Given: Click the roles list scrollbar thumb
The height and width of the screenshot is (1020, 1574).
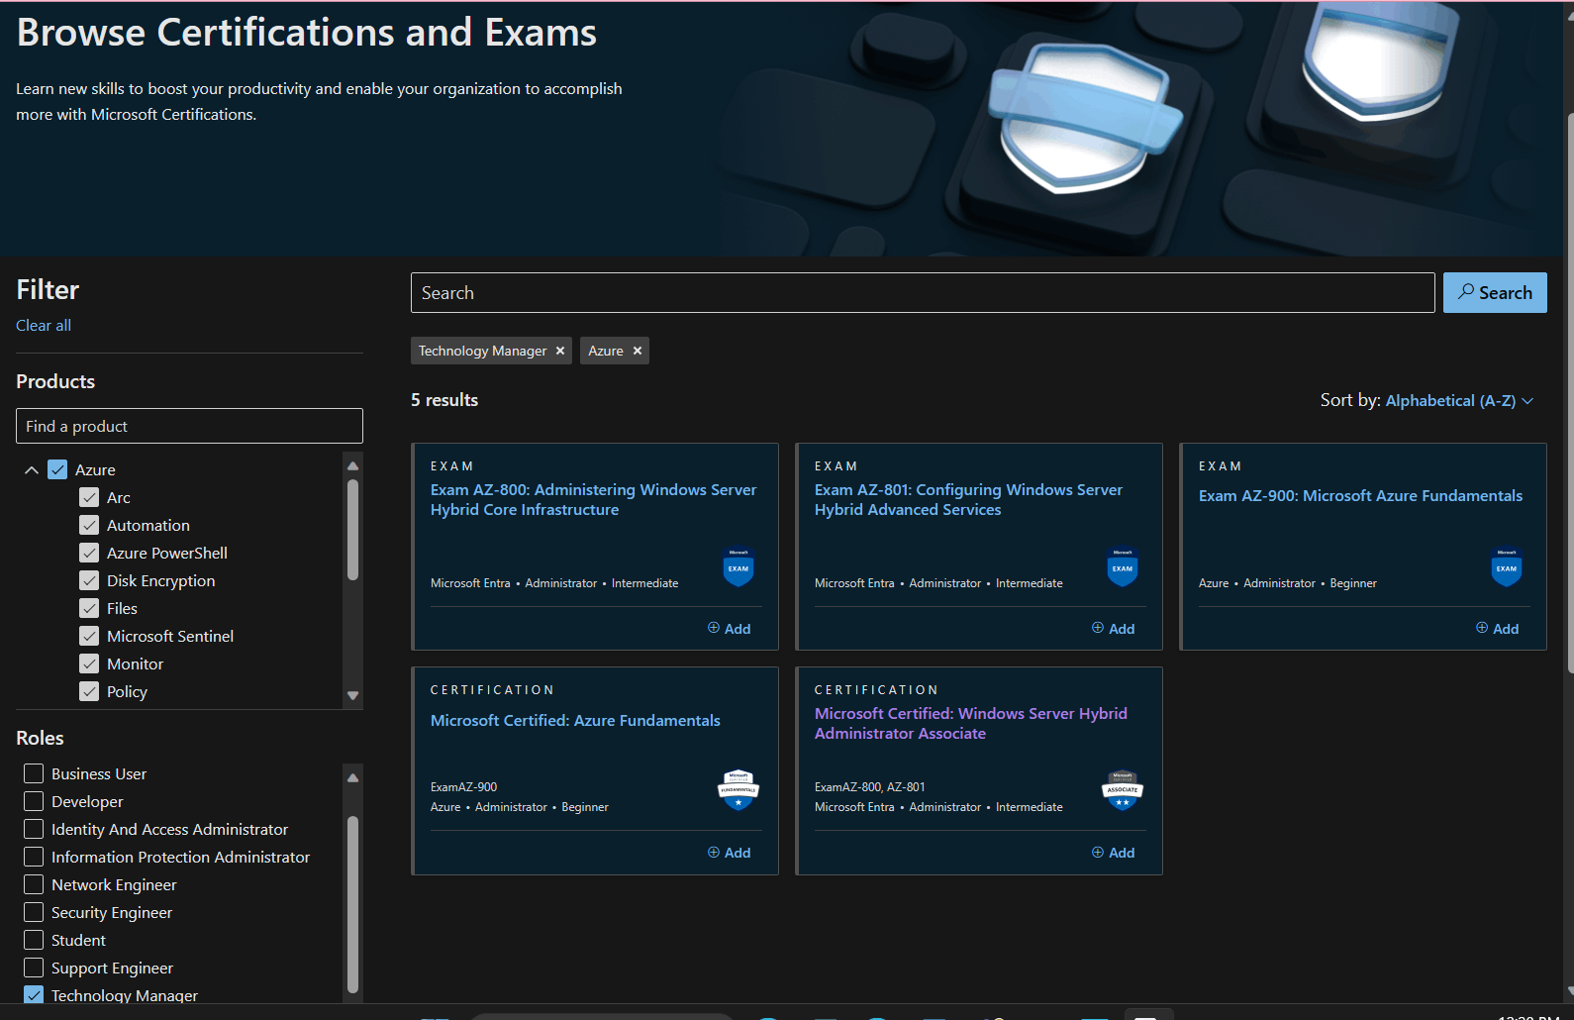Looking at the screenshot, I should [x=352, y=903].
